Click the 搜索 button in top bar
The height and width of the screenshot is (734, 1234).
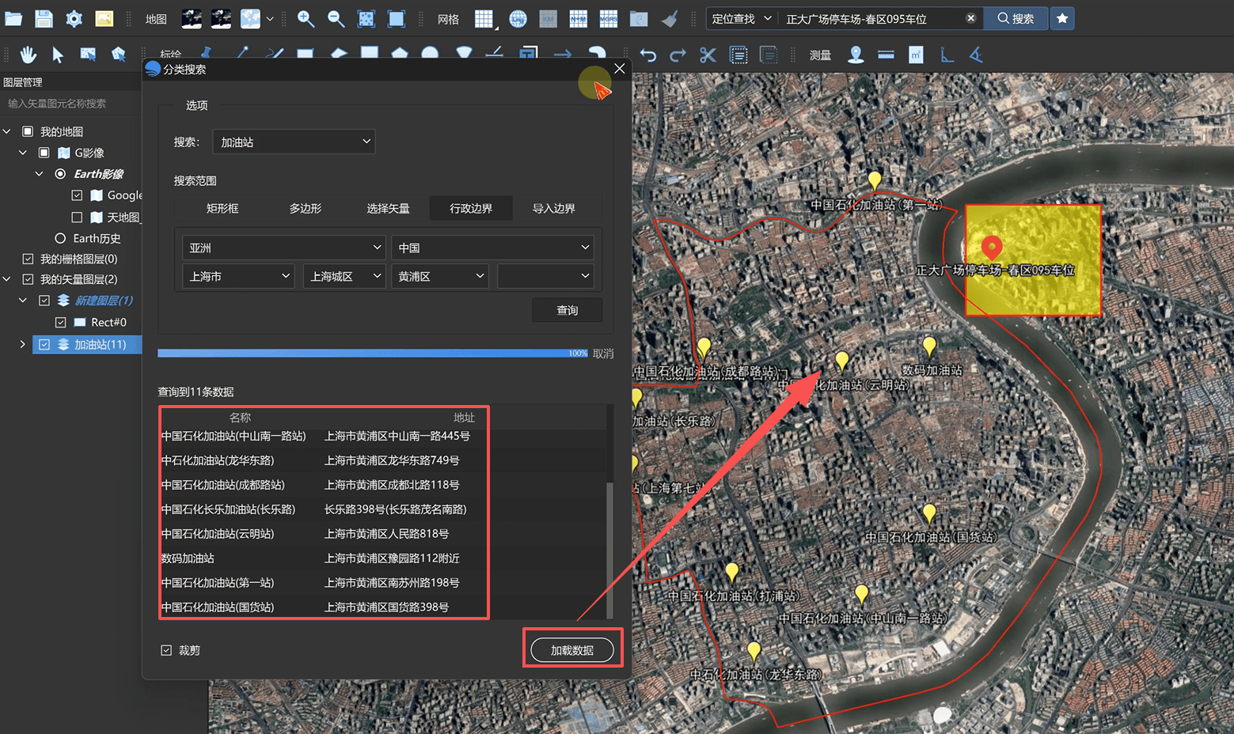click(1016, 18)
